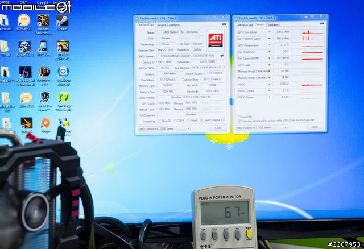Viewport: 364px width, 249px height.
Task: Click the BIOS Version value field
Action: click(188, 56)
